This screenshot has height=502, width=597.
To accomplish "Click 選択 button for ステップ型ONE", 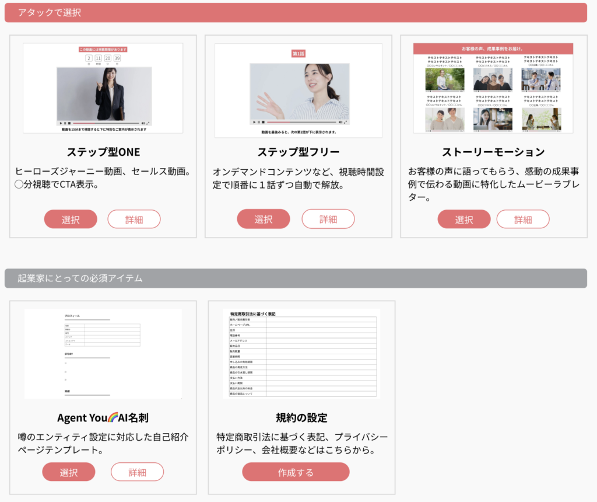I will [x=71, y=219].
